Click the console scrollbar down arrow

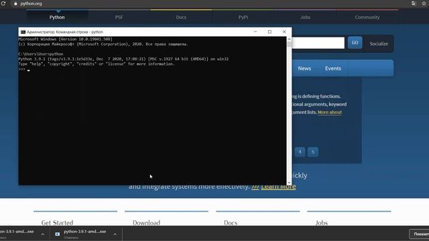coord(289,183)
